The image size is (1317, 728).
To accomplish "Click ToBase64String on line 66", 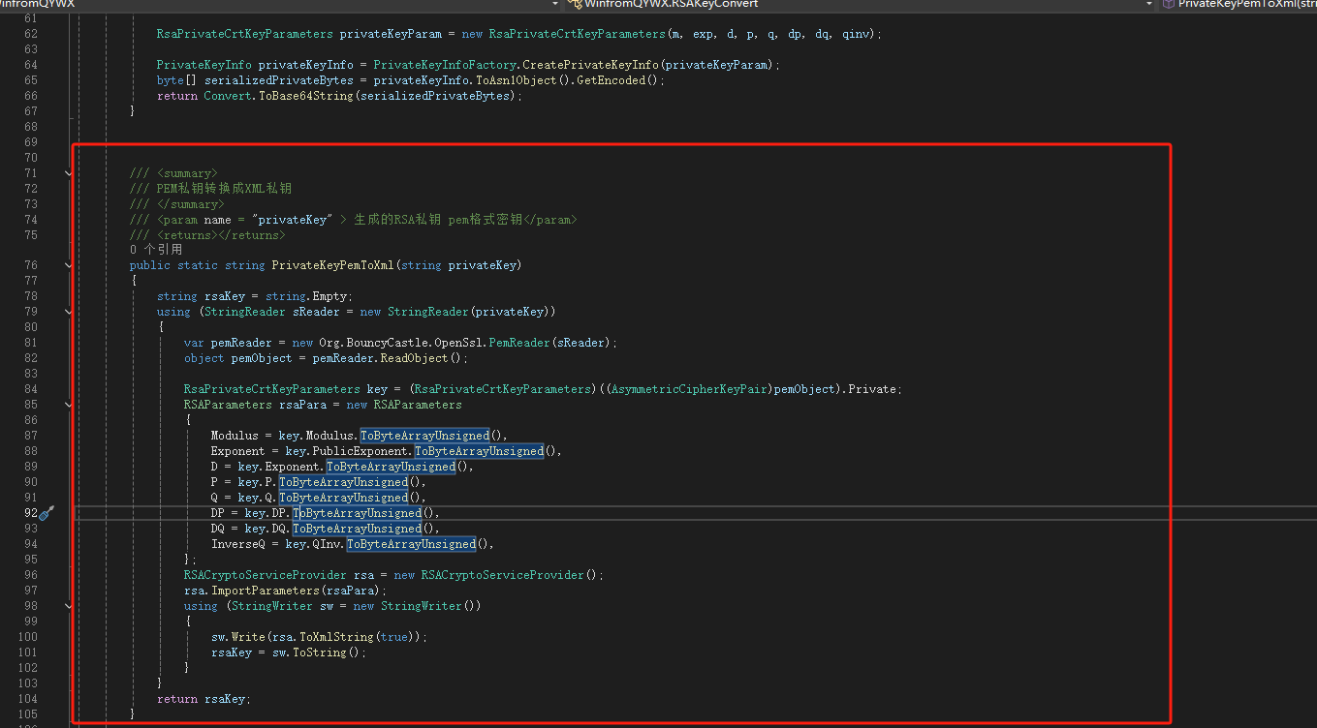I will click(x=306, y=96).
